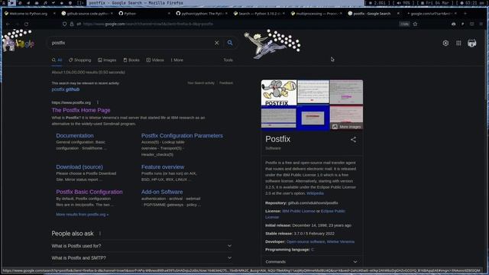This screenshot has height=275, width=489.
Task: Open a new browser tab with plus
Action: (x=465, y=14)
